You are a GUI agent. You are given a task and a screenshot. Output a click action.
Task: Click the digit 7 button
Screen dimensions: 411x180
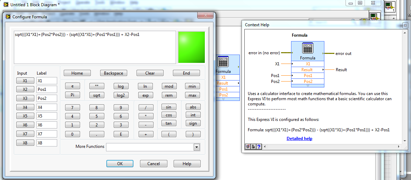pos(72,107)
